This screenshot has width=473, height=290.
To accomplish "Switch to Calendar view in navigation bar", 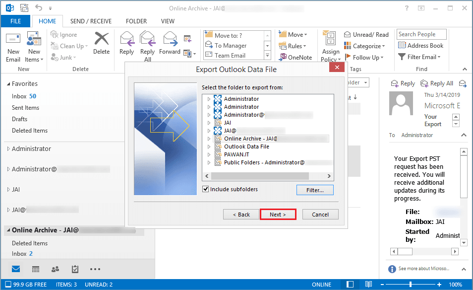I will (36, 269).
